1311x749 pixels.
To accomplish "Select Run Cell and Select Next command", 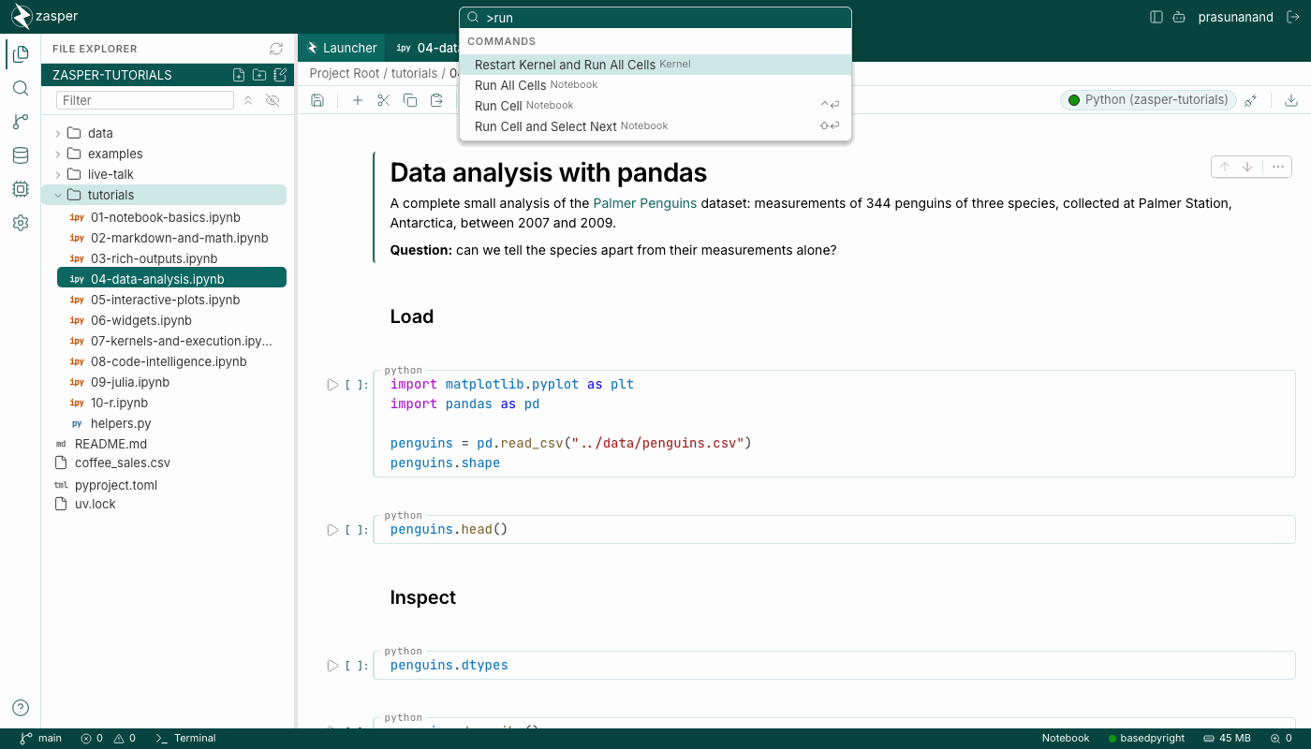I will click(655, 126).
